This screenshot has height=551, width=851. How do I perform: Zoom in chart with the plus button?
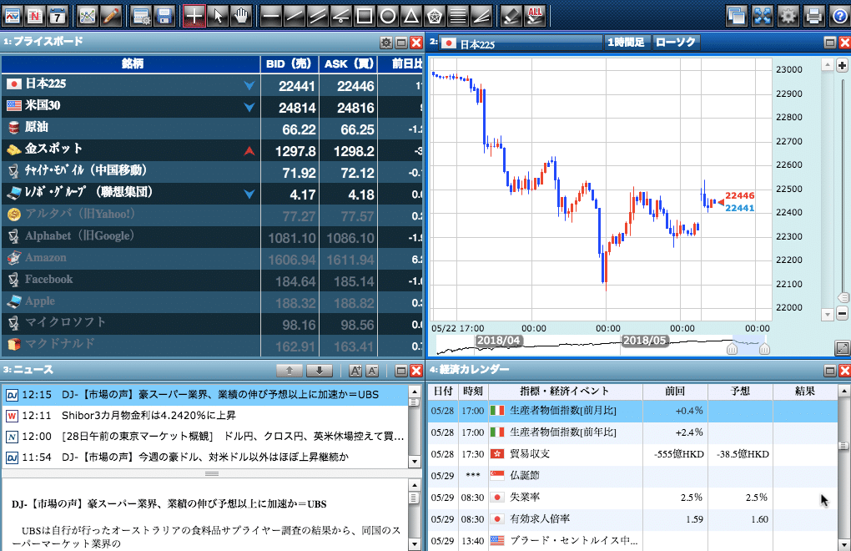842,66
